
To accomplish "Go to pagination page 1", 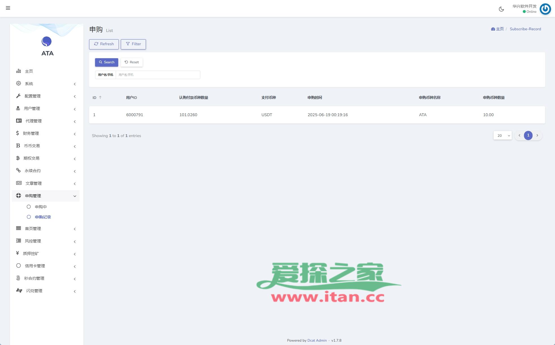I will tap(528, 135).
